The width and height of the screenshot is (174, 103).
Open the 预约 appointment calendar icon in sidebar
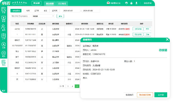[4, 63]
